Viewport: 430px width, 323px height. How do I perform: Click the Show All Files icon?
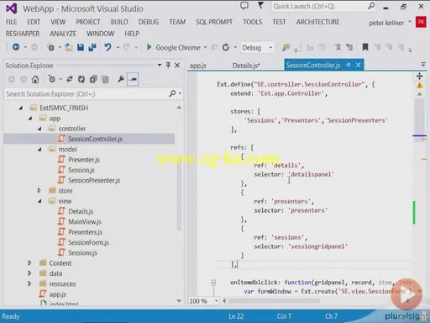point(105,80)
